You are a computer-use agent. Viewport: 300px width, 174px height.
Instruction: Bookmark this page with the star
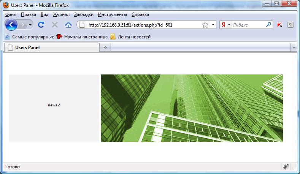tap(205, 25)
